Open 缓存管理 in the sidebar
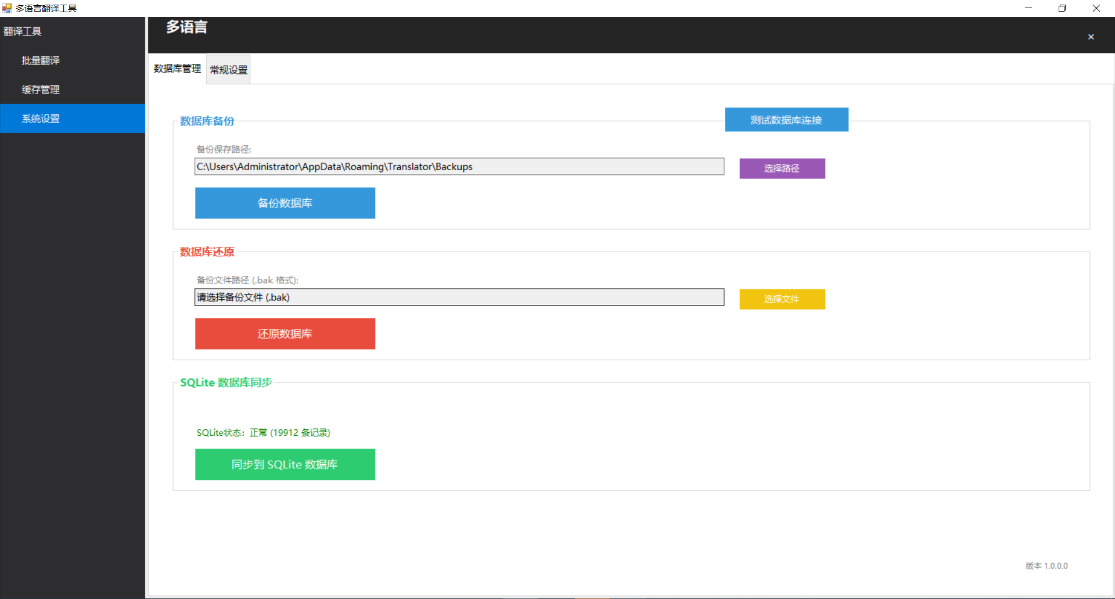Viewport: 1115px width, 599px height. pyautogui.click(x=73, y=89)
